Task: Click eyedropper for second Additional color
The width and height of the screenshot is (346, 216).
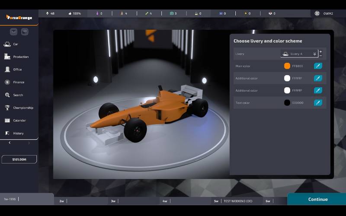Action: pyautogui.click(x=318, y=90)
